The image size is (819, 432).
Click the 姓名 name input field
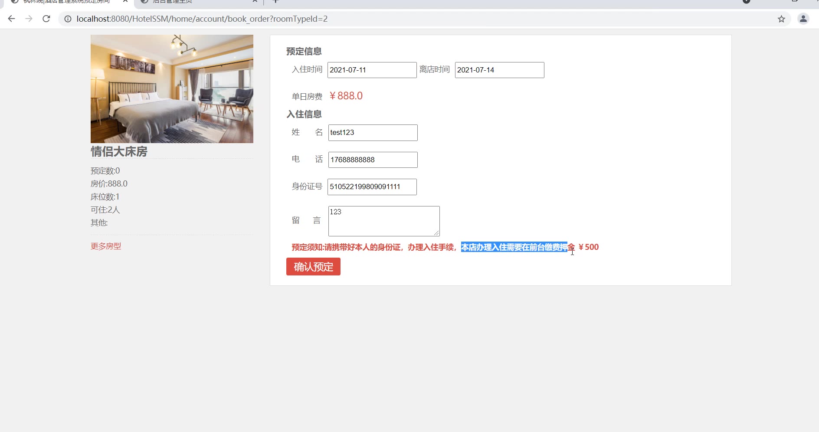373,133
